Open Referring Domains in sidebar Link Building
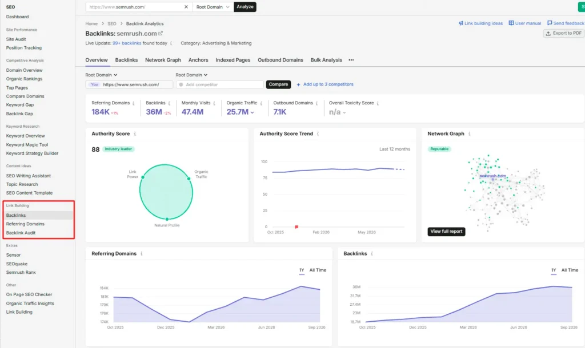The image size is (585, 348). click(x=25, y=224)
